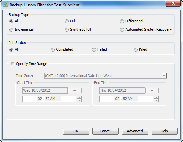This screenshot has width=183, height=142.
Task: Open the End Time date picker arrow
Action: [152, 90]
